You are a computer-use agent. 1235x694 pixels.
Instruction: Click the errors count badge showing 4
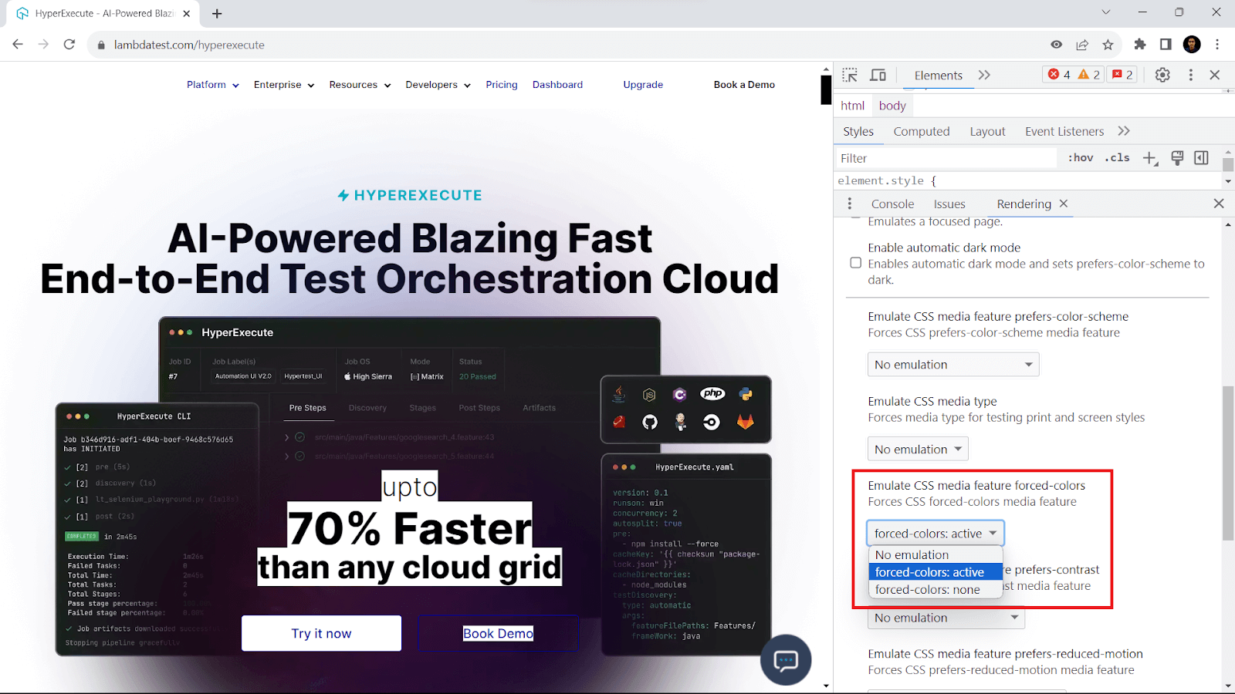tap(1059, 74)
